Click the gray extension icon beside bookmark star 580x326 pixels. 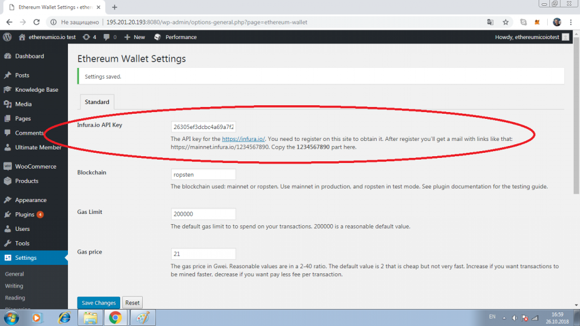(523, 22)
